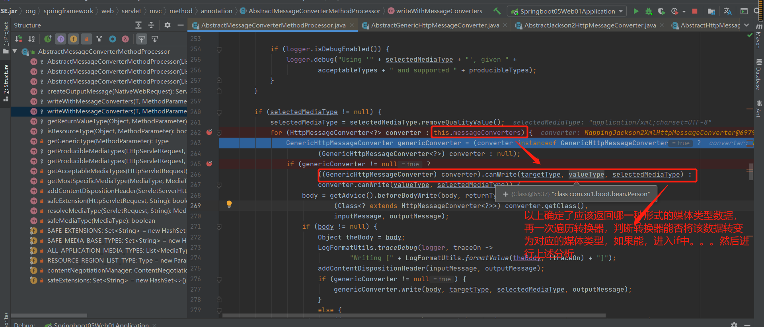Toggle Sort Alphabetically in Structure toolbar

pyautogui.click(x=31, y=39)
